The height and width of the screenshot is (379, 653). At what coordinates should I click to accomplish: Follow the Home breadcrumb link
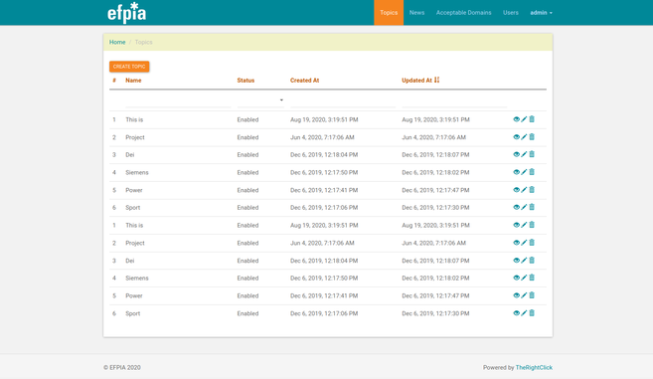pos(117,42)
